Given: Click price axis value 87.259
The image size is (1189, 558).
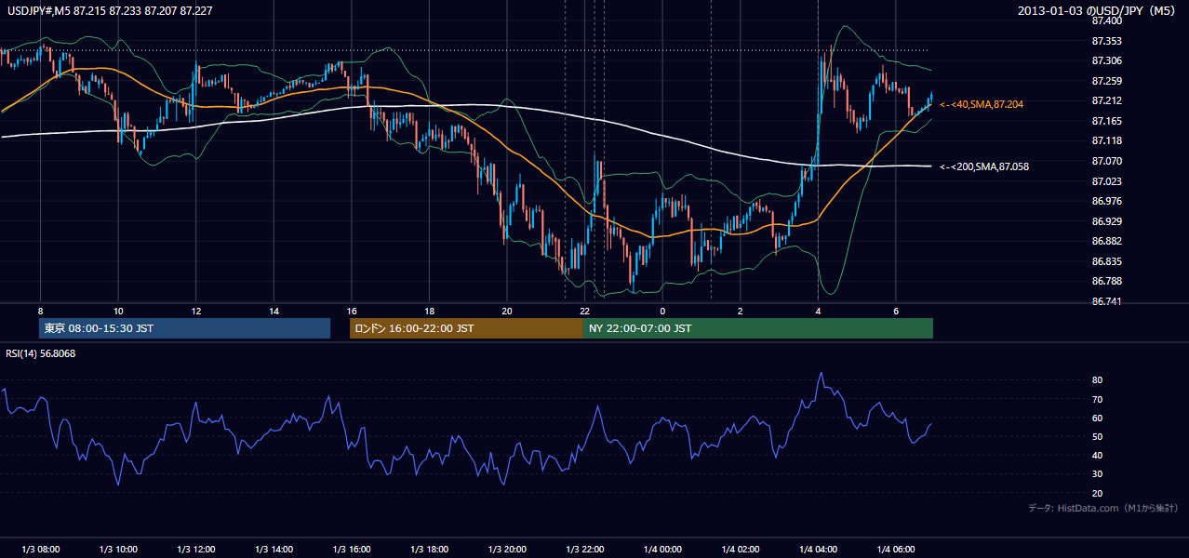Looking at the screenshot, I should click(x=1106, y=81).
